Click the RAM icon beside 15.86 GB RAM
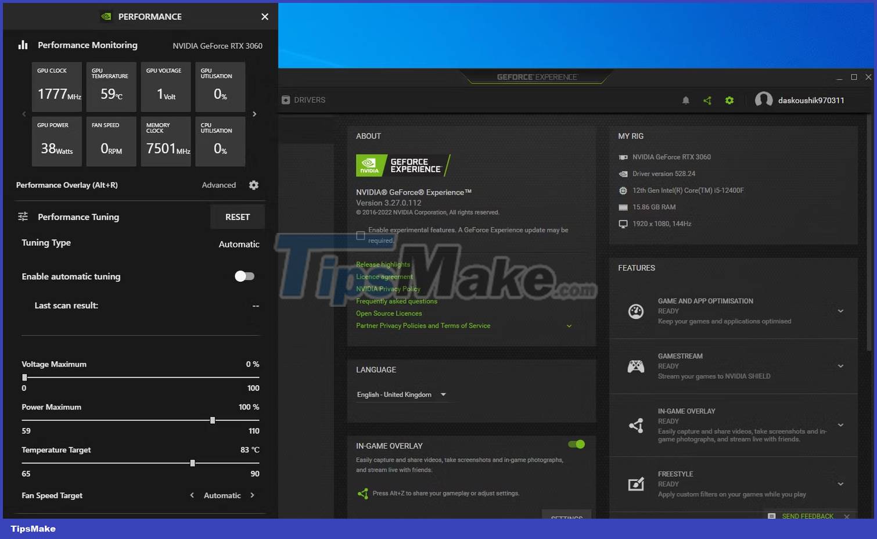The image size is (877, 539). tap(623, 207)
